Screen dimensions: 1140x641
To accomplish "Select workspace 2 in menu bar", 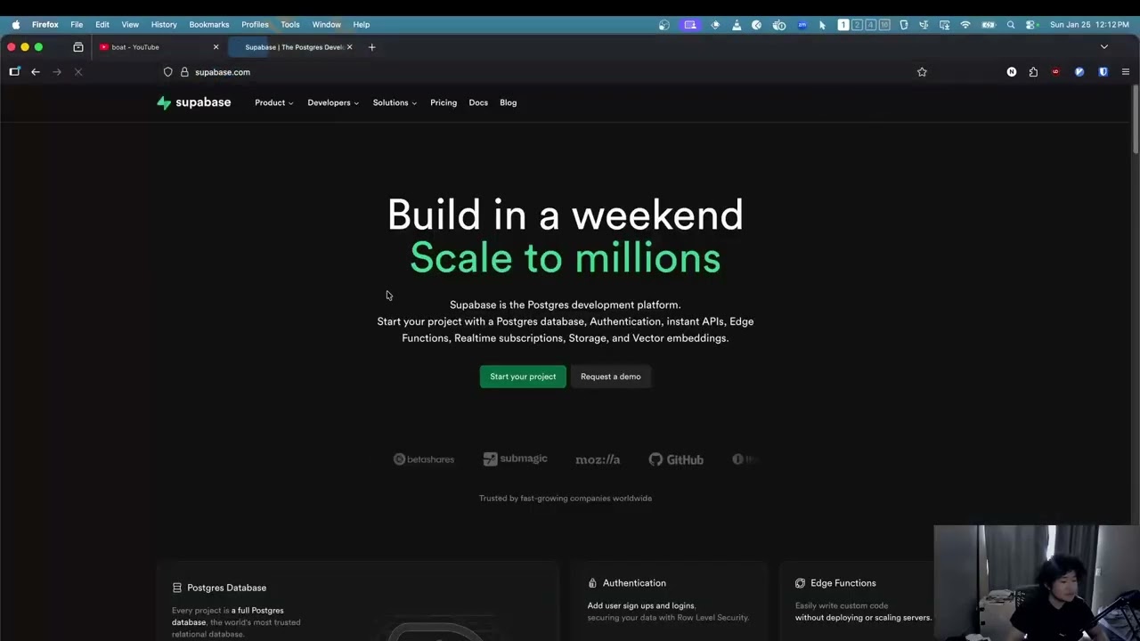I will click(x=857, y=25).
